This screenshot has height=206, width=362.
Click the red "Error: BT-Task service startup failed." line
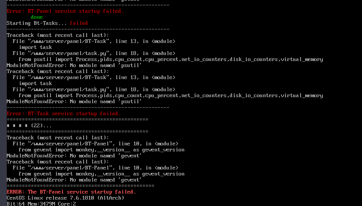[x=64, y=113]
